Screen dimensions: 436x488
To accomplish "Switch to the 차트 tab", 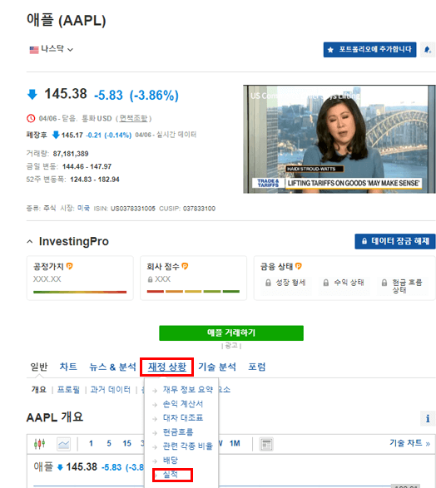I will click(68, 367).
